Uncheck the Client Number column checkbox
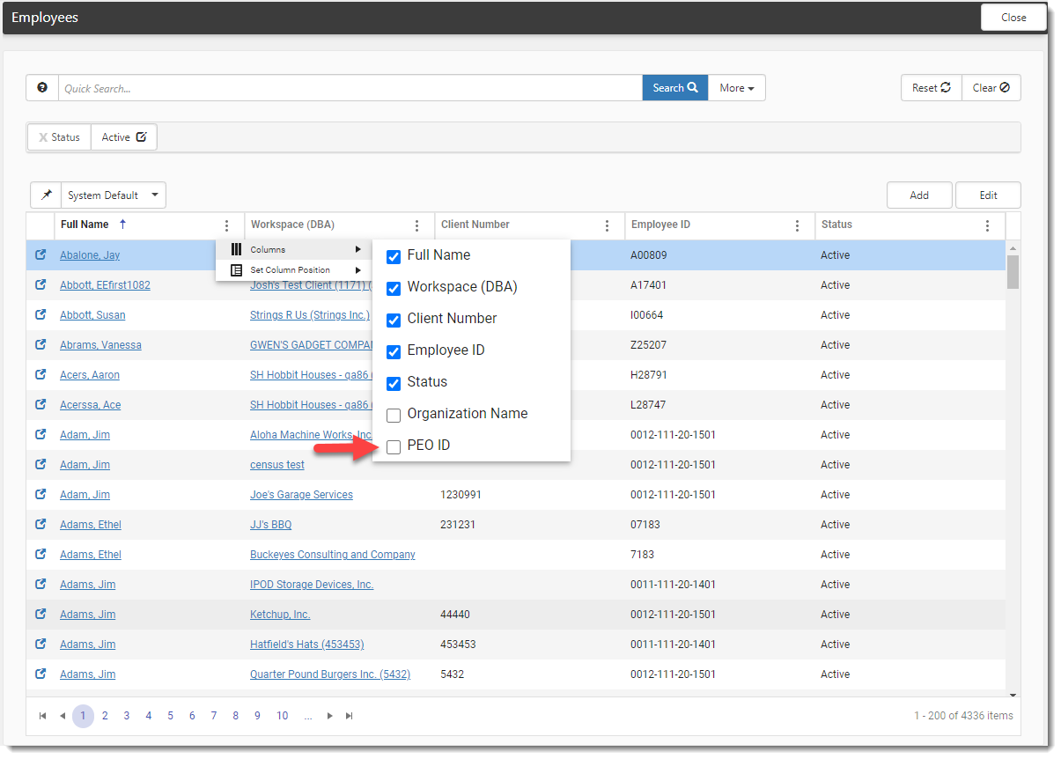Image resolution: width=1061 pixels, height=759 pixels. (394, 320)
